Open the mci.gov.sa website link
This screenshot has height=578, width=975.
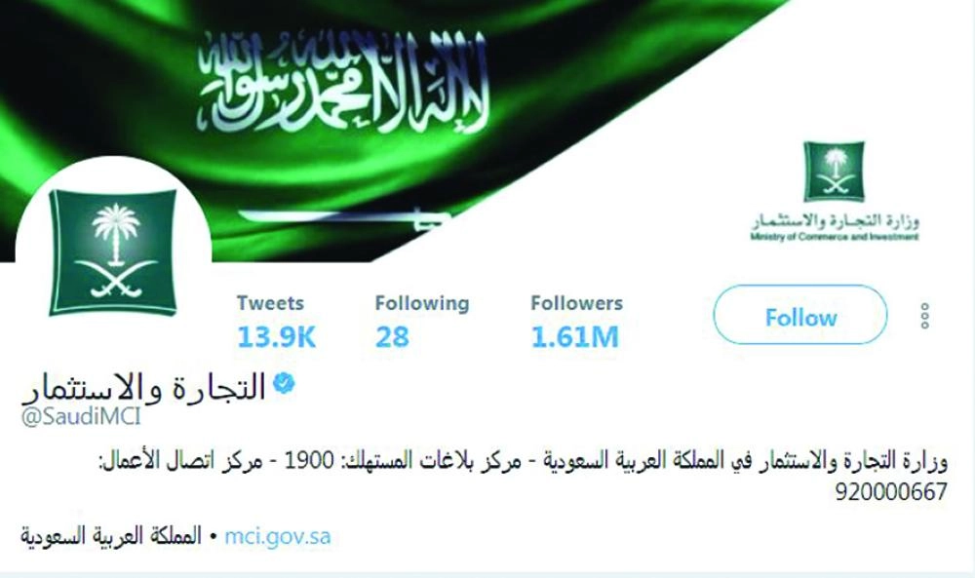[x=277, y=536]
